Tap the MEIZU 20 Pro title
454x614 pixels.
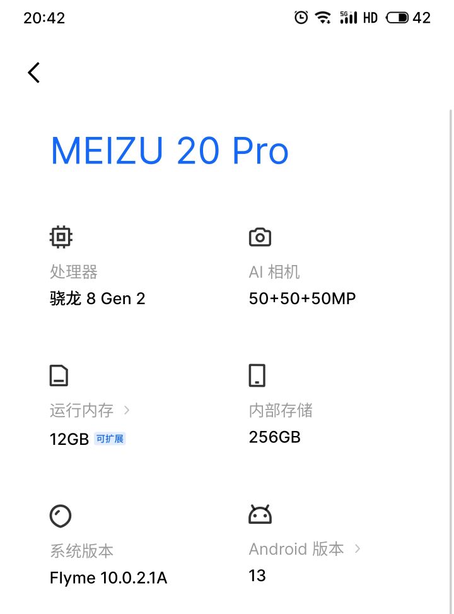tap(170, 151)
